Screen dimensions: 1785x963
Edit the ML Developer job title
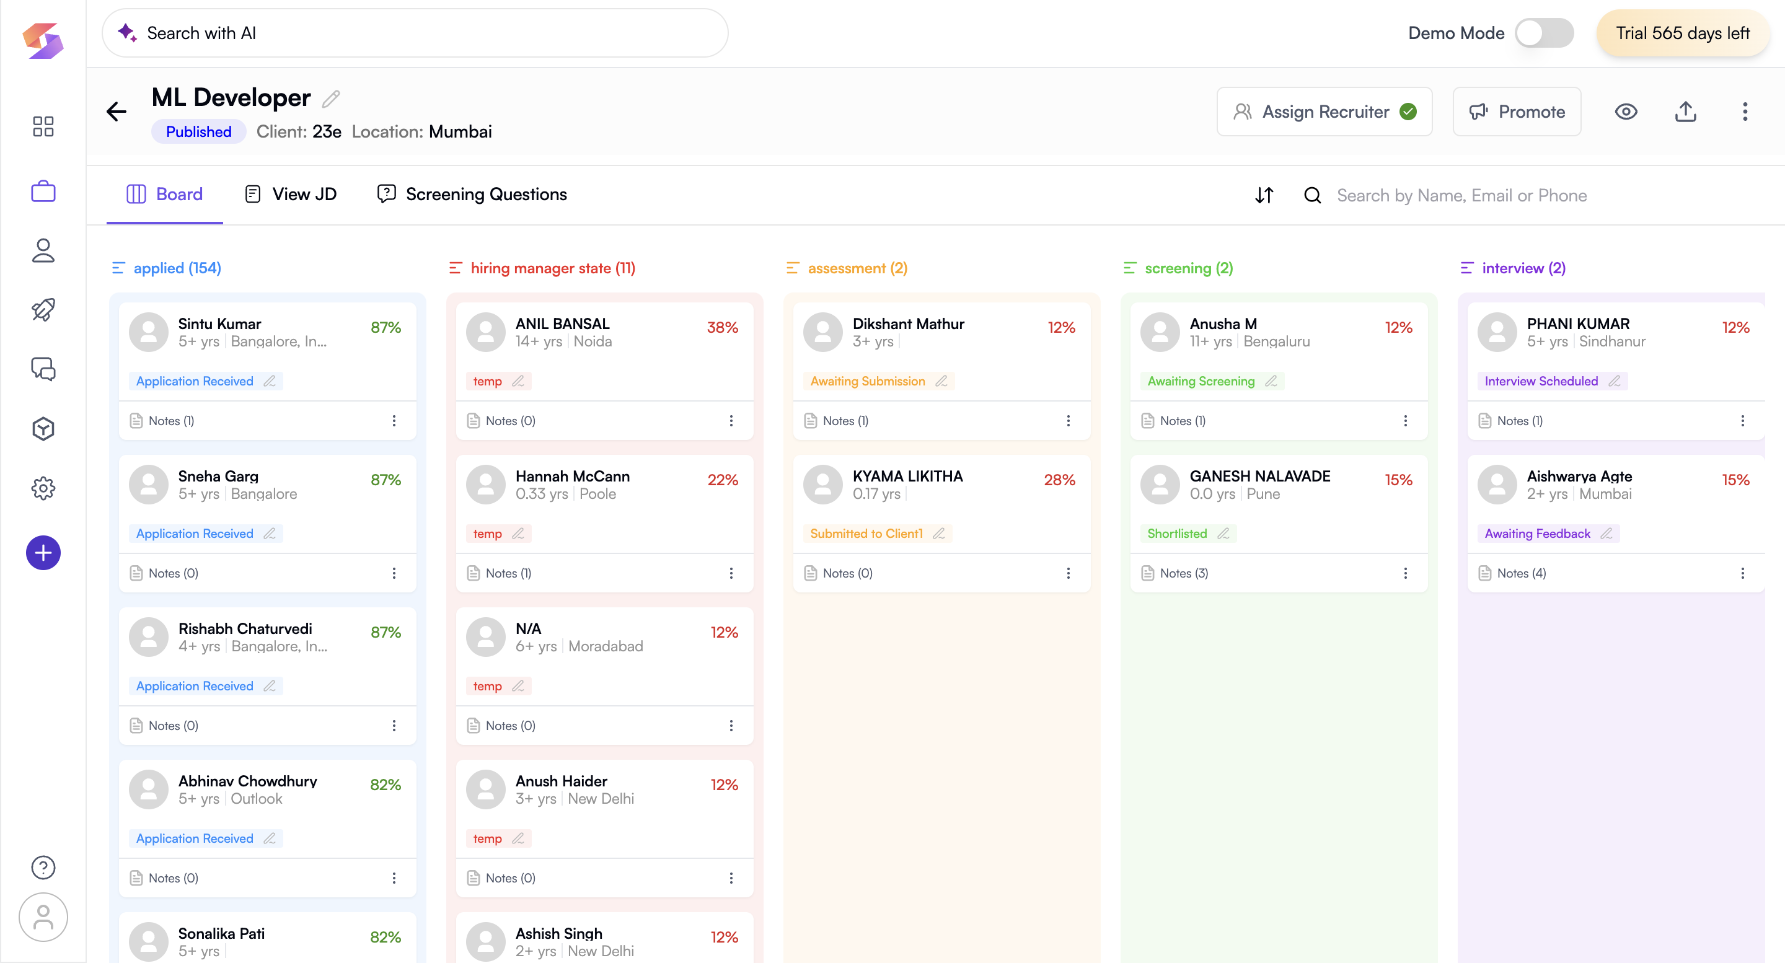click(x=331, y=99)
